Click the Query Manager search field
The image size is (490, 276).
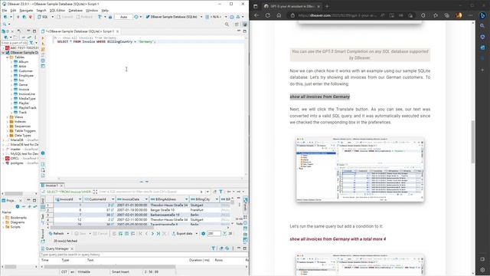[x=144, y=255]
